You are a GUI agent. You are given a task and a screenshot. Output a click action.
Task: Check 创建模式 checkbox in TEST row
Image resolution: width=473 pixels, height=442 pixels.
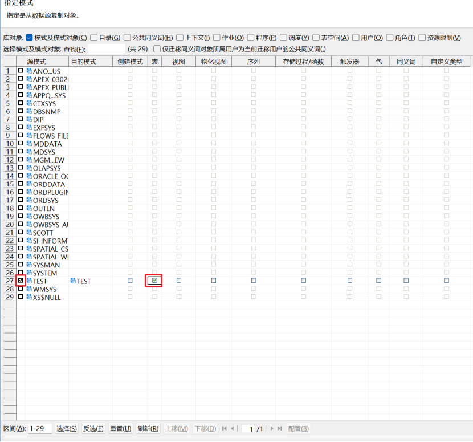130,281
